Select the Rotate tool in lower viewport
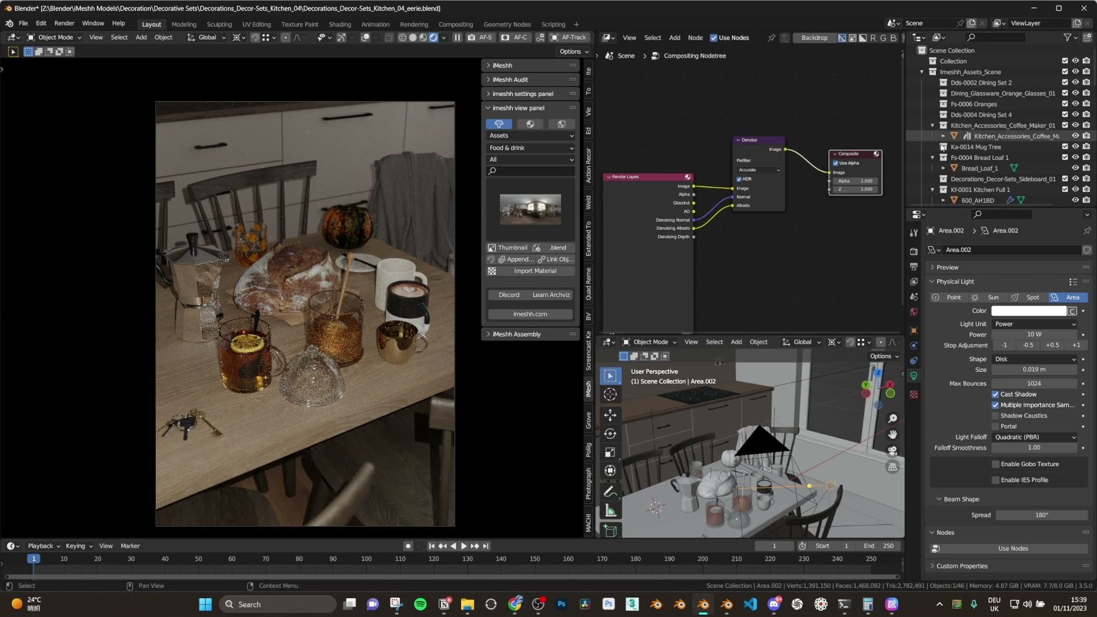The image size is (1097, 617). [610, 434]
